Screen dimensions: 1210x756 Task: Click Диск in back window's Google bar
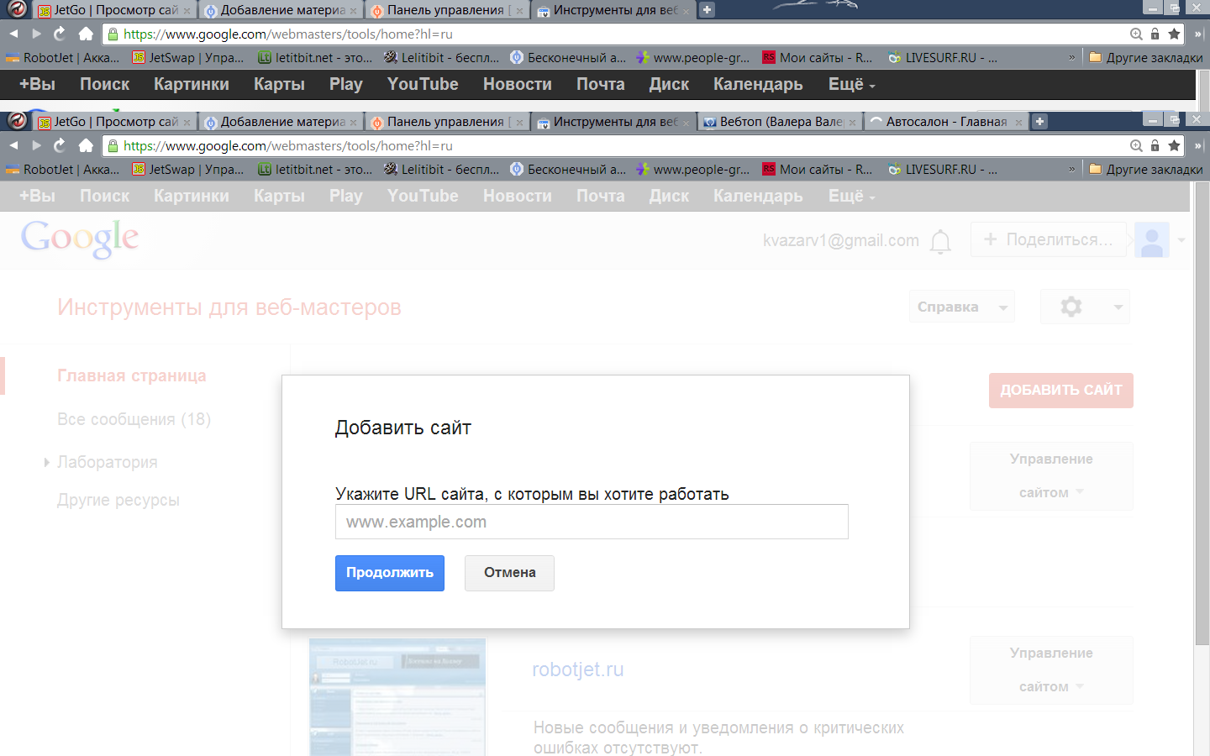pos(669,84)
